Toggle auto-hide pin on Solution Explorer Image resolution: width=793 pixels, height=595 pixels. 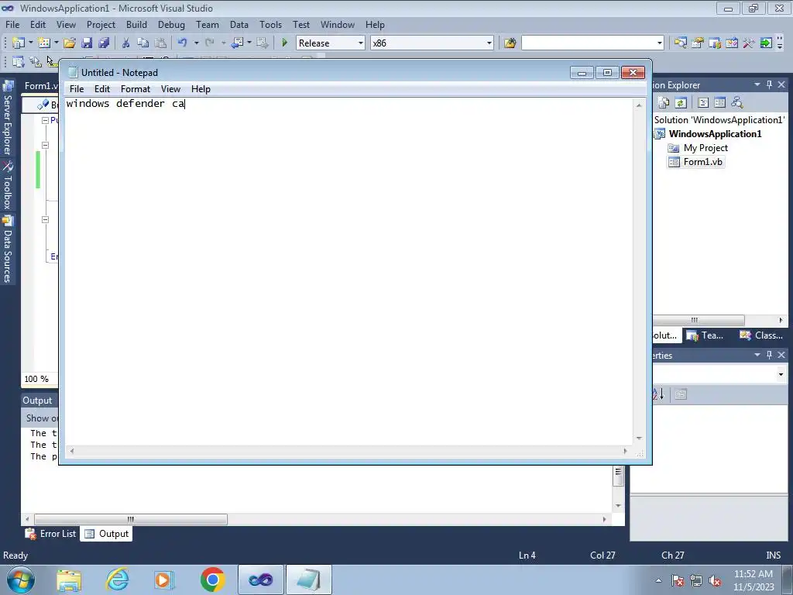click(769, 84)
